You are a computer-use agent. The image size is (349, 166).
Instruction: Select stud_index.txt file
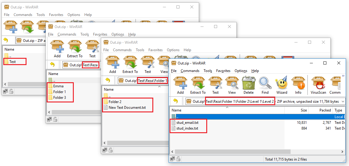pyautogui.click(x=187, y=128)
